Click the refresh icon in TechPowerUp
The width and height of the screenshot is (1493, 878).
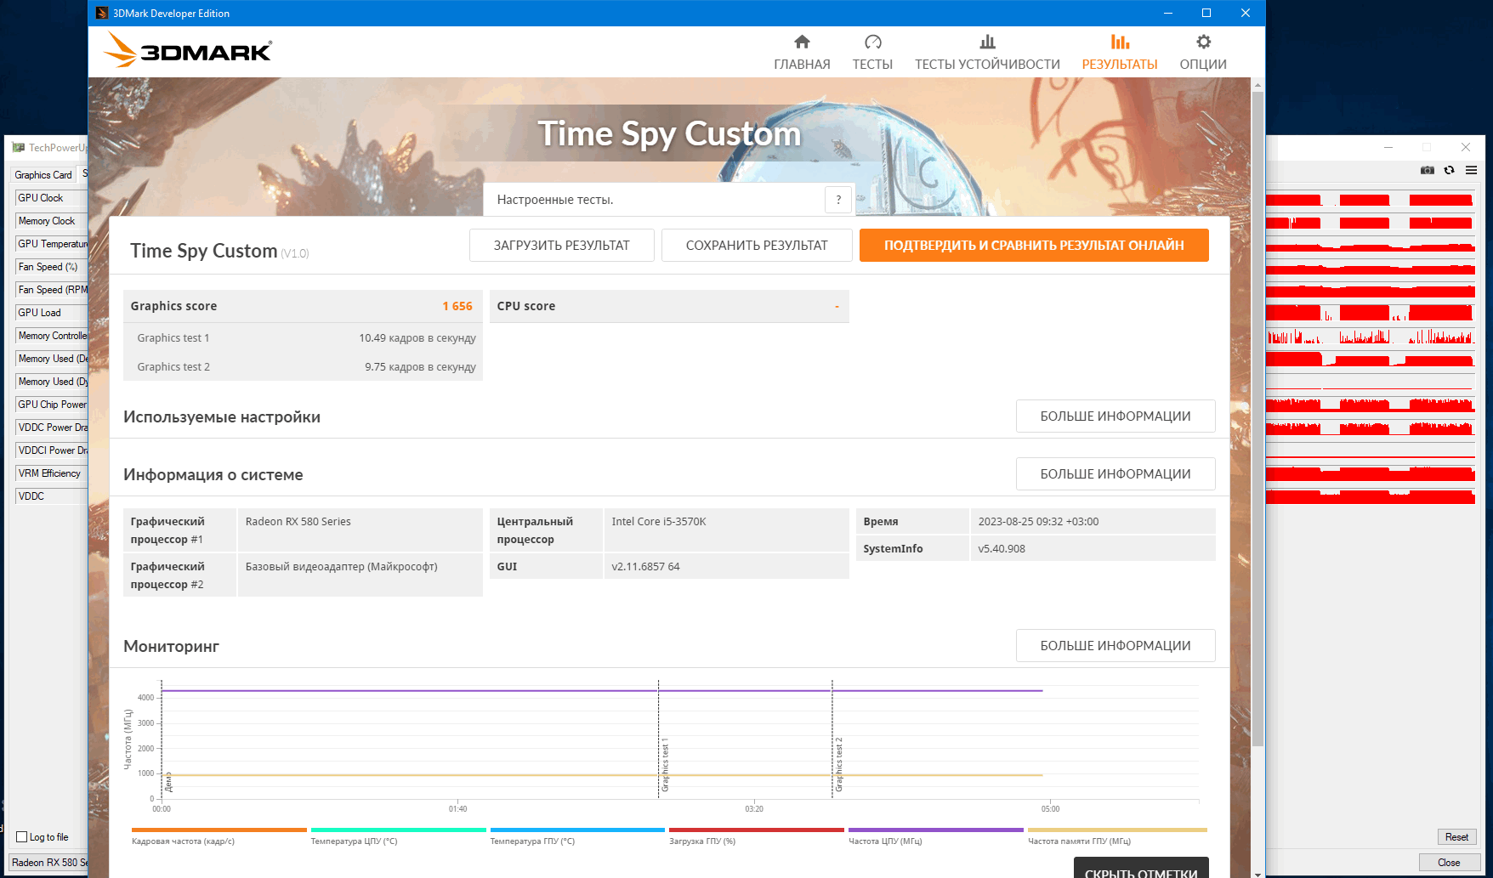click(1450, 170)
